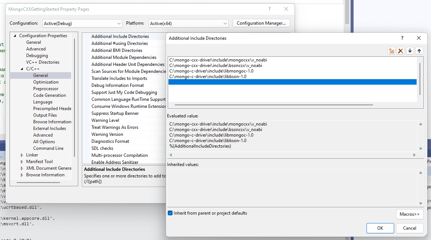
Task: Click the help question mark in dialog
Action: point(402,38)
